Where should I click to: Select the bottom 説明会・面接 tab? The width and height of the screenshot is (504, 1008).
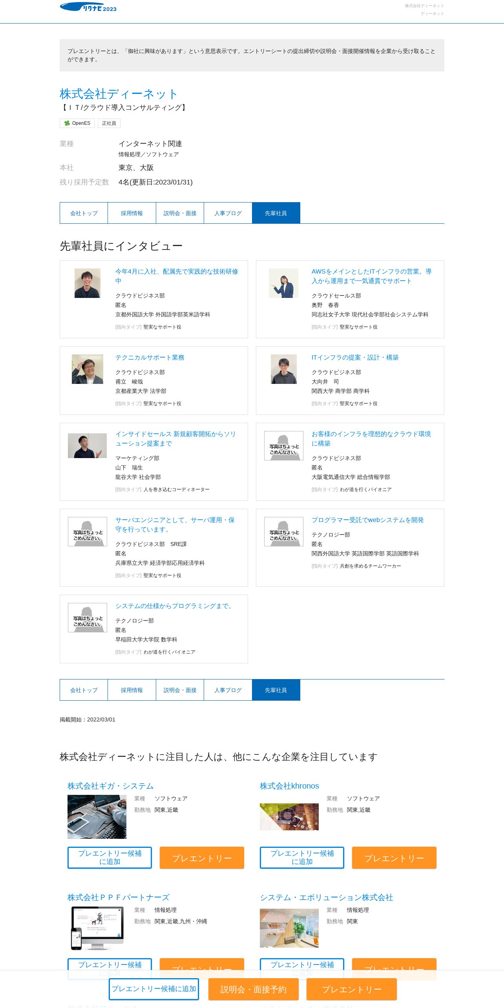point(180,690)
